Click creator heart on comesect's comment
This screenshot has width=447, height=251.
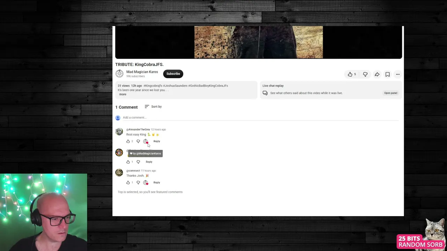(x=146, y=182)
